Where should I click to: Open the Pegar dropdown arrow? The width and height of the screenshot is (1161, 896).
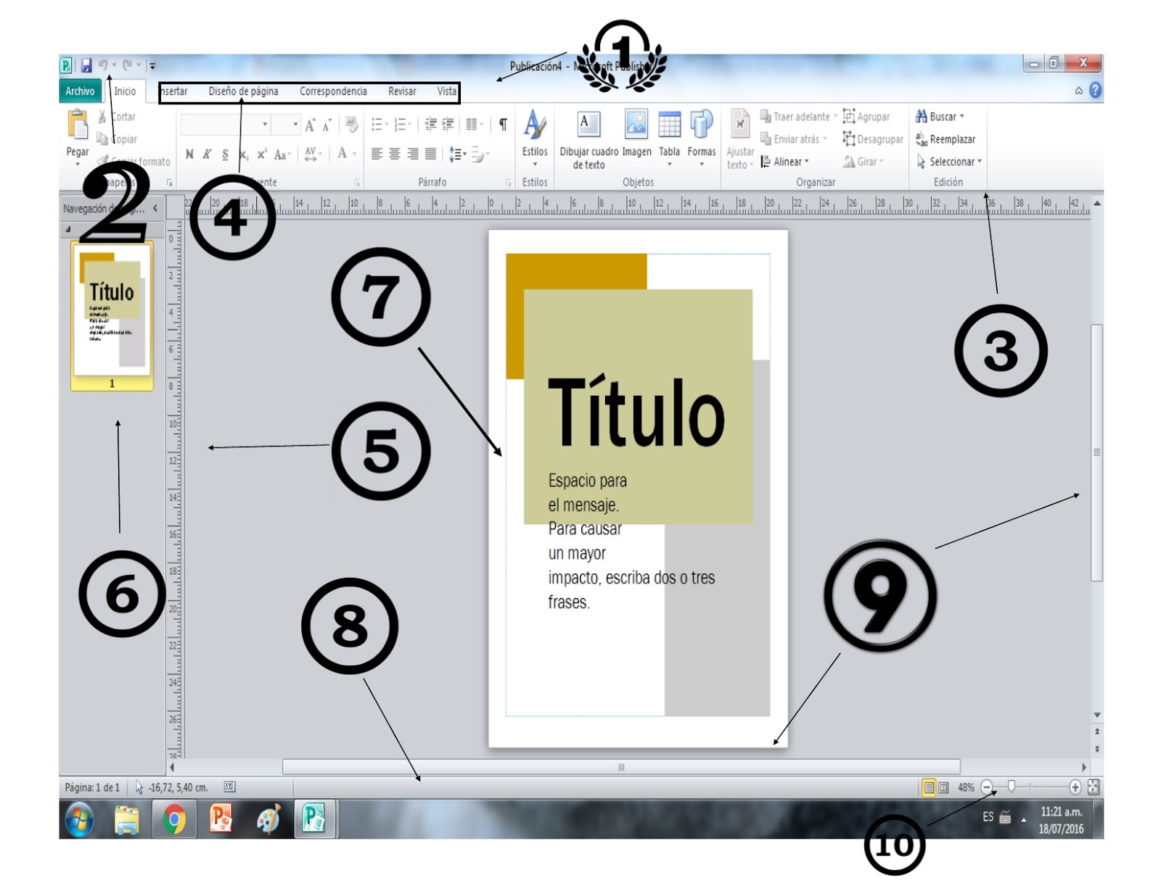pyautogui.click(x=78, y=165)
